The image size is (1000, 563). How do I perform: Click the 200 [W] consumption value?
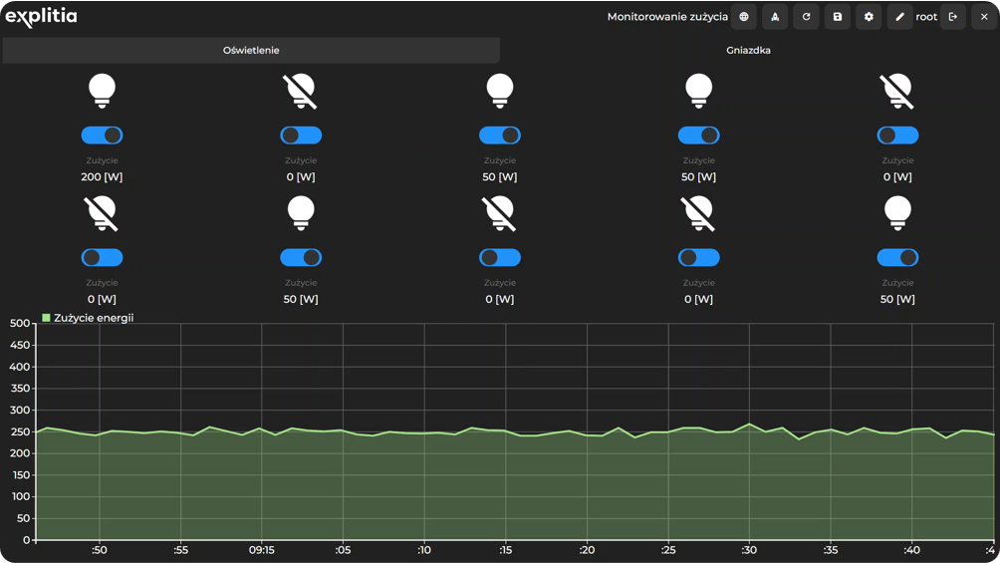102,176
